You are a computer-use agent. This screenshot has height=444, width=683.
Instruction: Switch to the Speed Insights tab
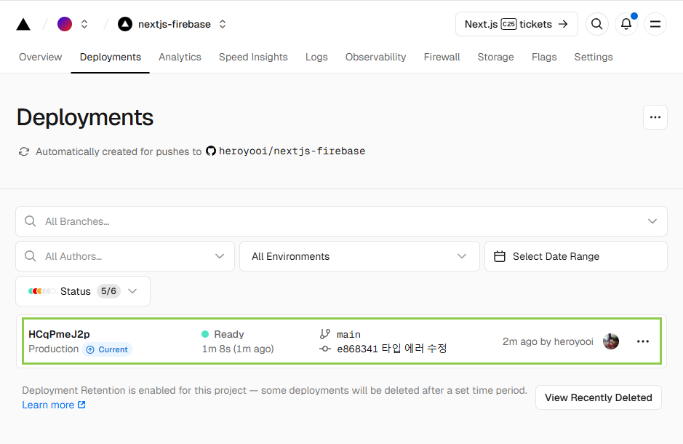click(253, 57)
